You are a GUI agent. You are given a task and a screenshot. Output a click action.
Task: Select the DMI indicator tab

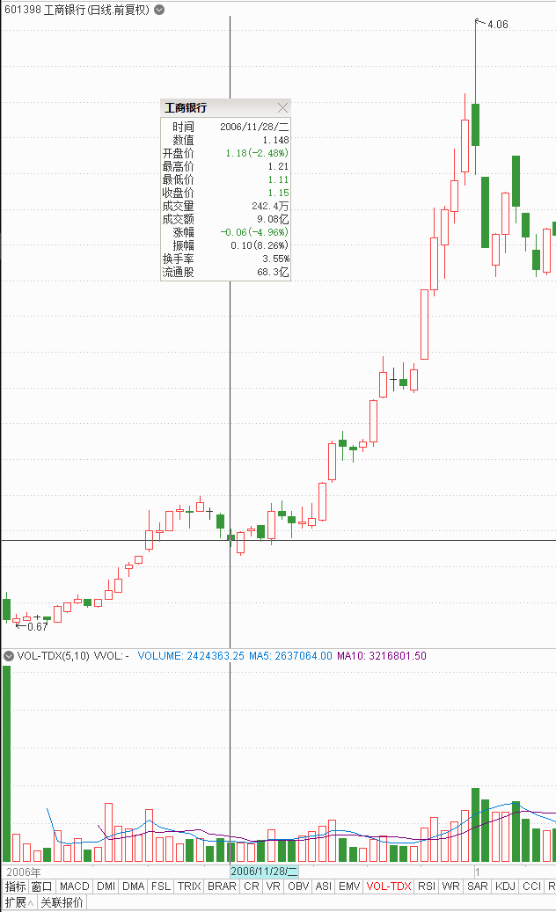pos(106,886)
